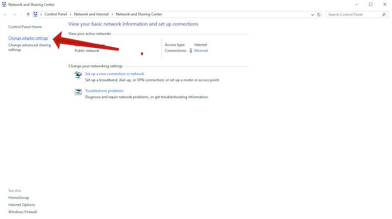Click the search magnifier icon
This screenshot has height=219, width=392.
coord(384,15)
